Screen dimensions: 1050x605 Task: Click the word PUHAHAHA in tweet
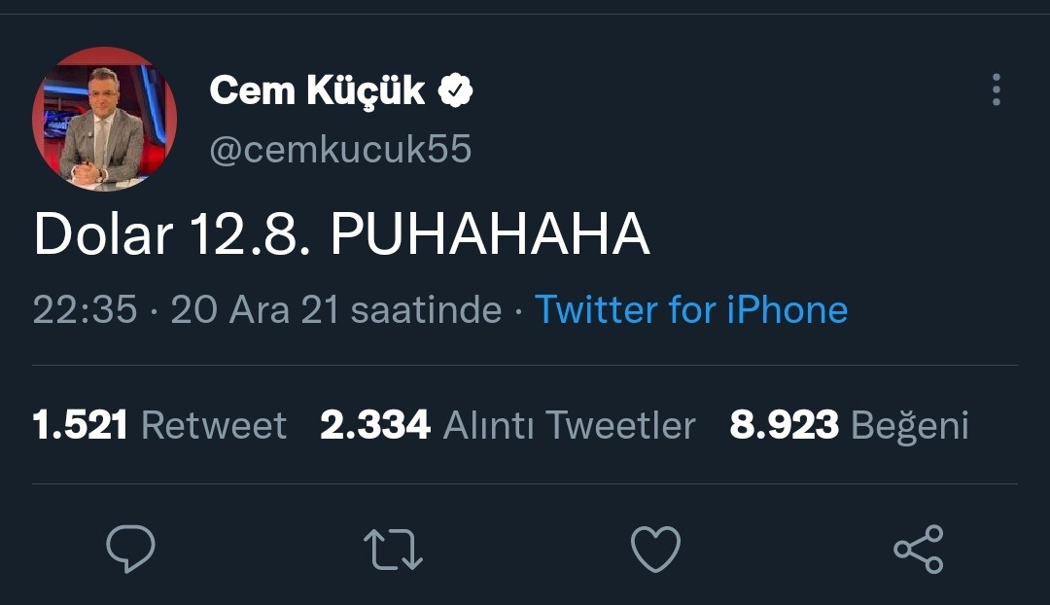point(490,235)
